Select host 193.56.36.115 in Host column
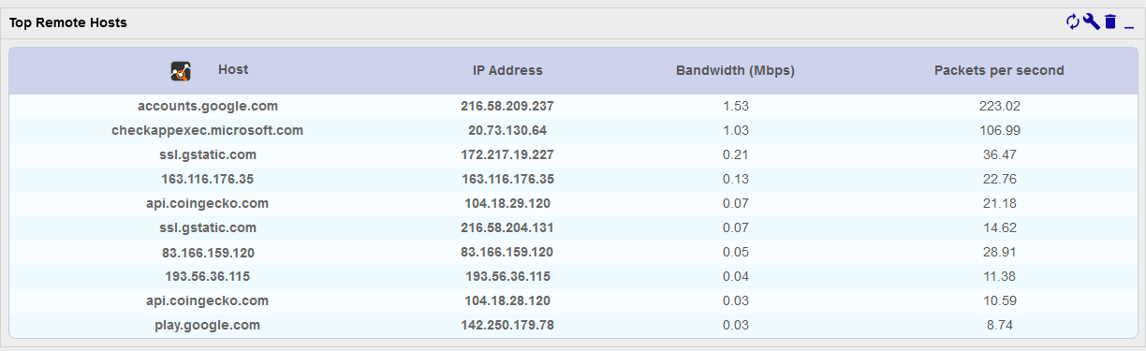This screenshot has width=1146, height=351. pos(208,276)
